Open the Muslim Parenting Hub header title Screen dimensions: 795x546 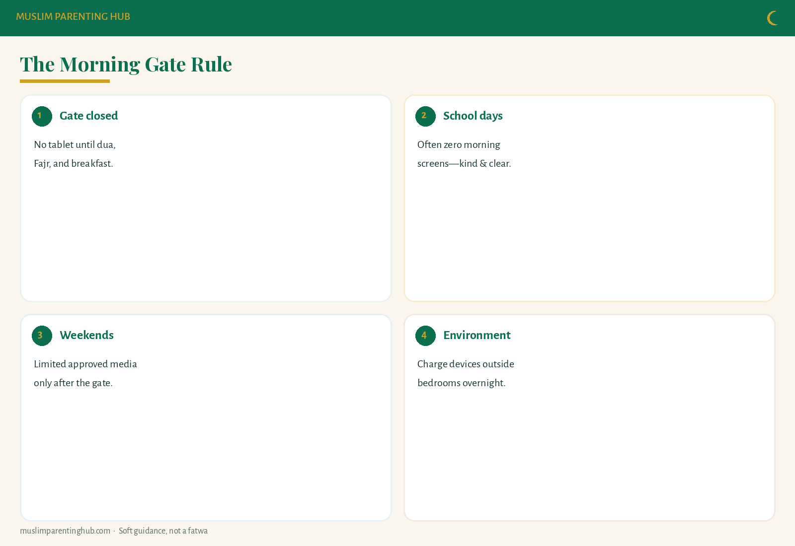pyautogui.click(x=73, y=16)
